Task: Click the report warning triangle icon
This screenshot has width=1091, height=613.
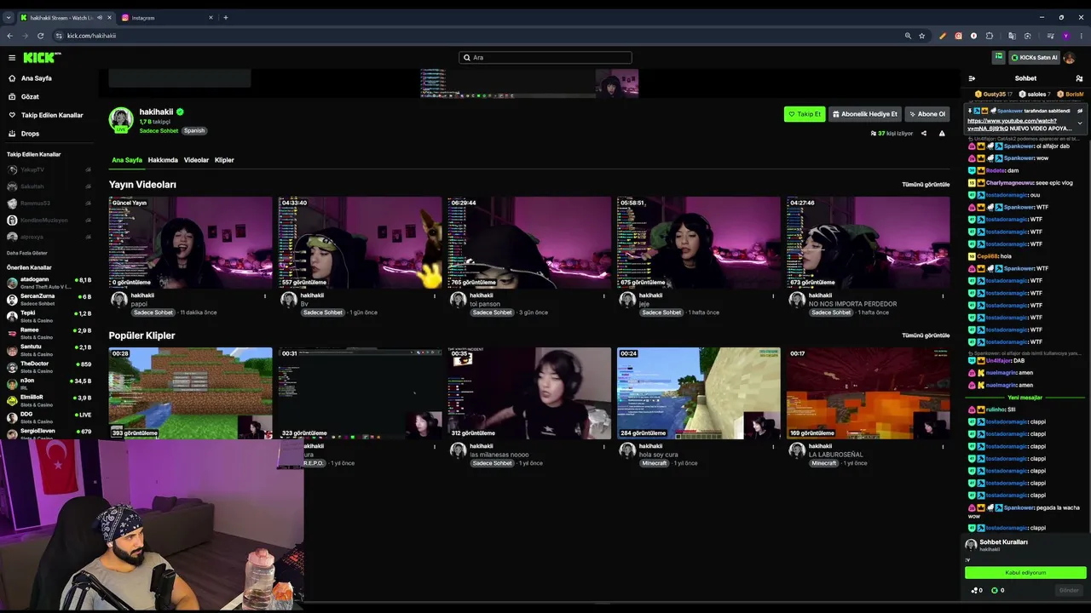Action: 942,134
